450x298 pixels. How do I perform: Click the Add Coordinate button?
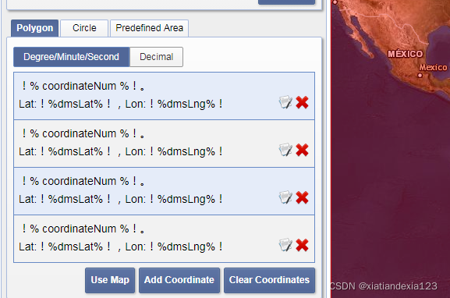(x=179, y=280)
